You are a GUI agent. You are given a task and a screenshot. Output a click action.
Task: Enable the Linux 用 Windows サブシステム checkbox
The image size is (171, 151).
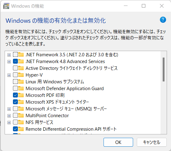click(x=15, y=82)
